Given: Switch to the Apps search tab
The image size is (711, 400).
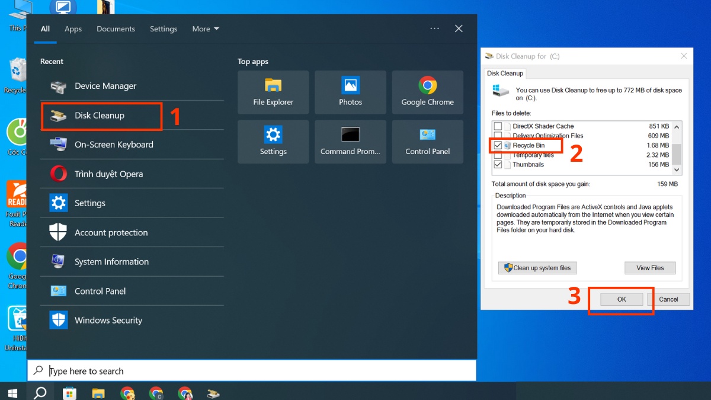Looking at the screenshot, I should [x=73, y=29].
